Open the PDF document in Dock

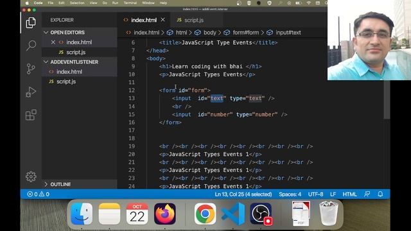coord(301,214)
